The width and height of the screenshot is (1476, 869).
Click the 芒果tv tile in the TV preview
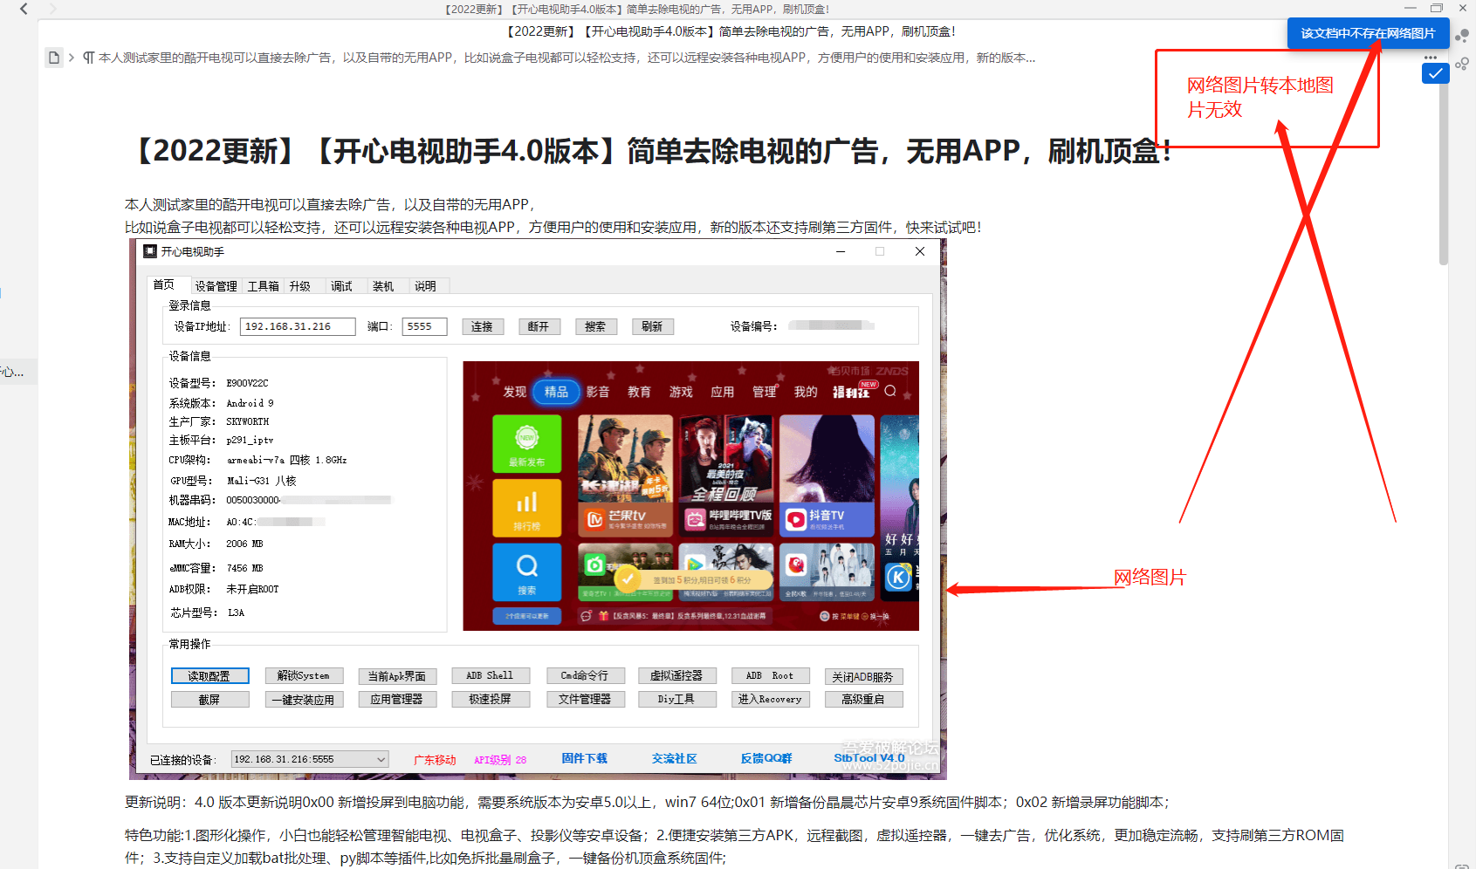tap(625, 476)
